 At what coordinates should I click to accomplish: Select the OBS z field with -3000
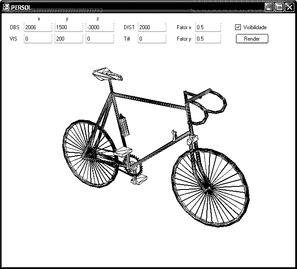(100, 27)
